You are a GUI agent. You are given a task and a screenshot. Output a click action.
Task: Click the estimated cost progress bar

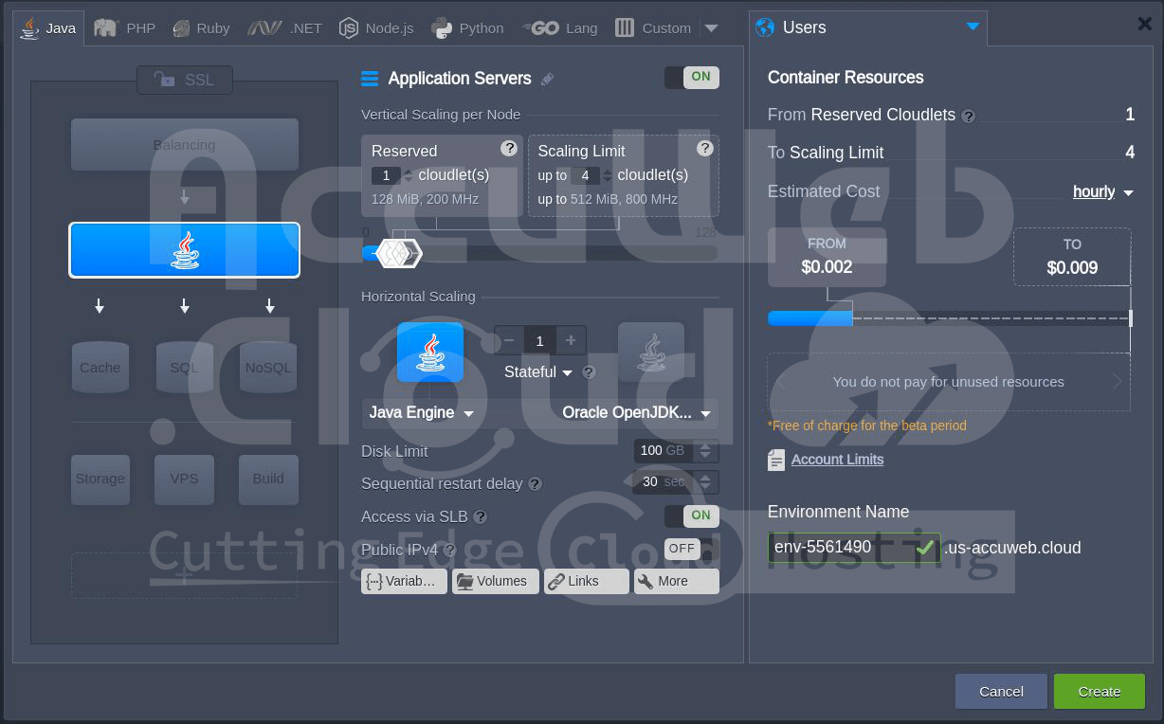[x=950, y=318]
